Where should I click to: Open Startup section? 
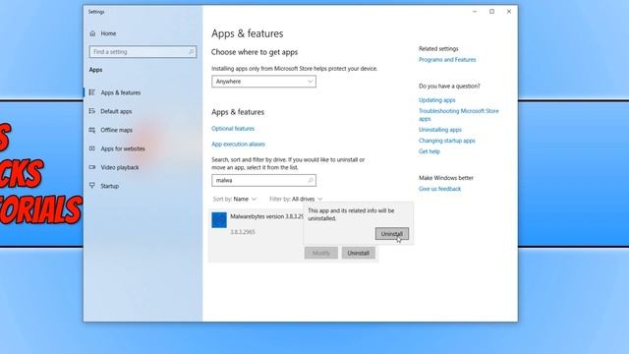click(109, 186)
